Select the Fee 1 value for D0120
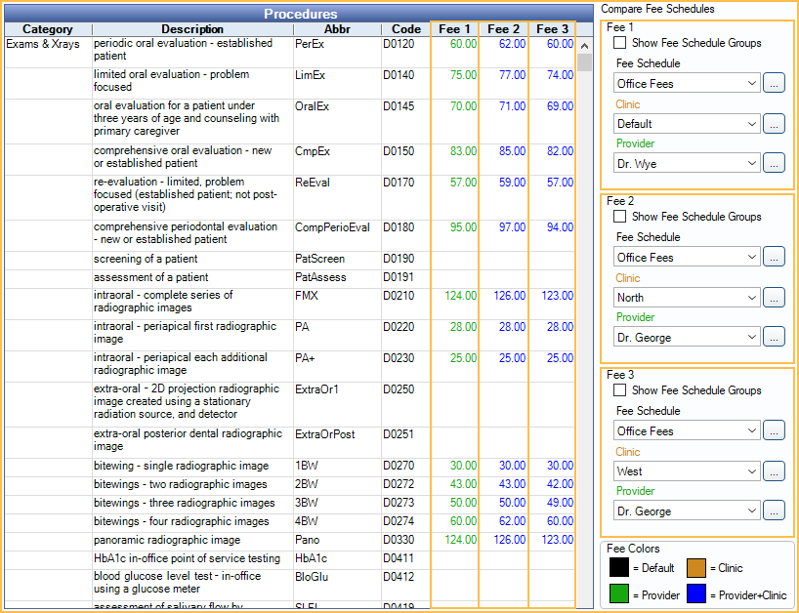The image size is (799, 613). (463, 44)
